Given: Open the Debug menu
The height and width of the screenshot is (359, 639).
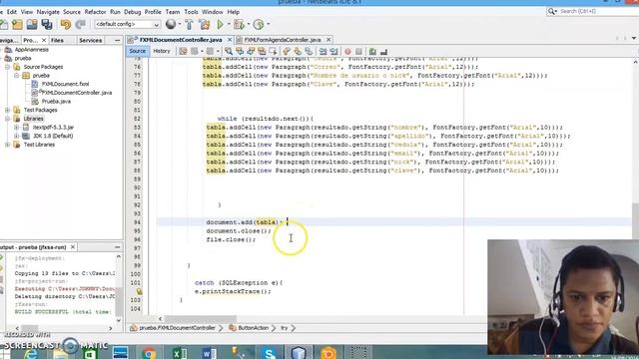Looking at the screenshot, I should (133, 12).
